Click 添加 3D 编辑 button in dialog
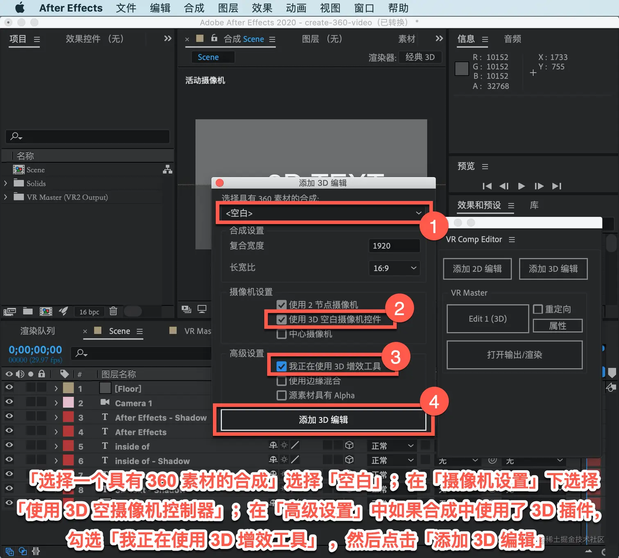Image resolution: width=619 pixels, height=558 pixels. point(323,420)
